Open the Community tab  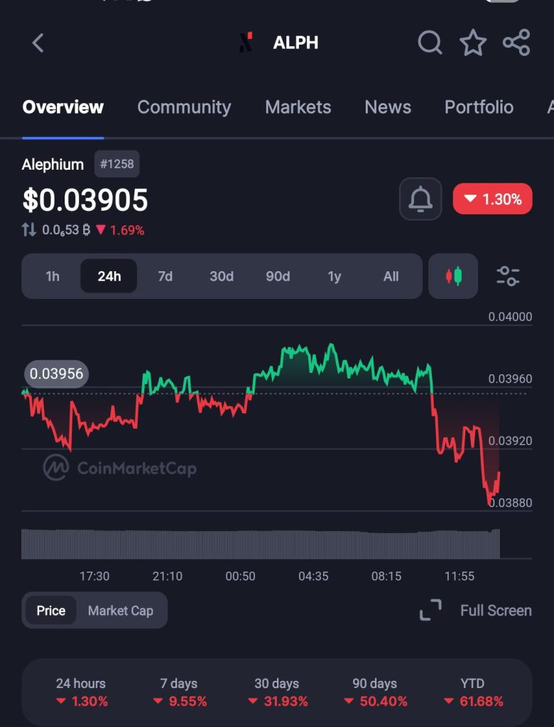pyautogui.click(x=184, y=107)
